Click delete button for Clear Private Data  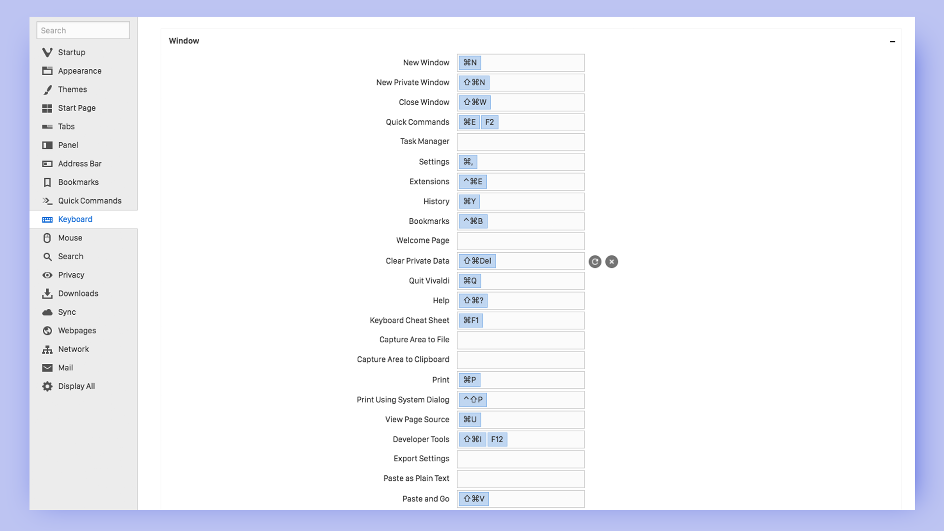pyautogui.click(x=612, y=261)
